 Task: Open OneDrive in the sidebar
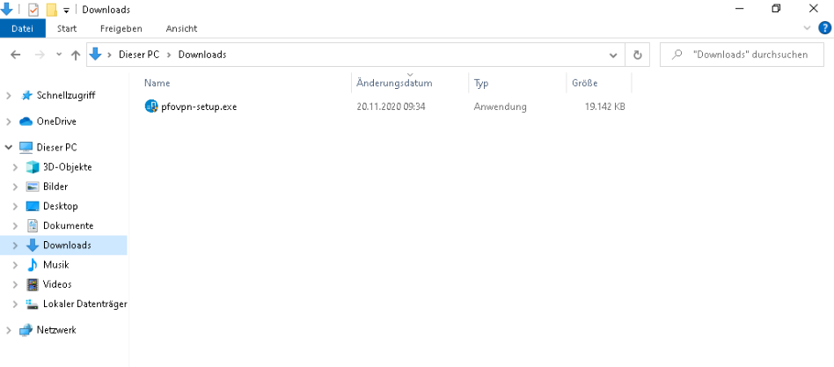point(55,121)
